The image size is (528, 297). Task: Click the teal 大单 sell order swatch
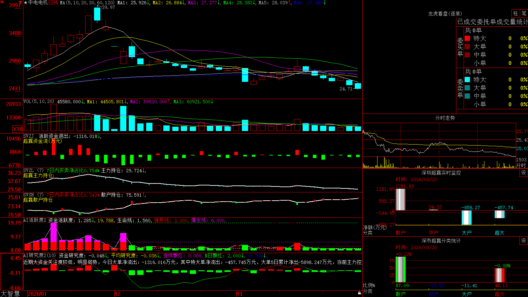tap(467, 88)
